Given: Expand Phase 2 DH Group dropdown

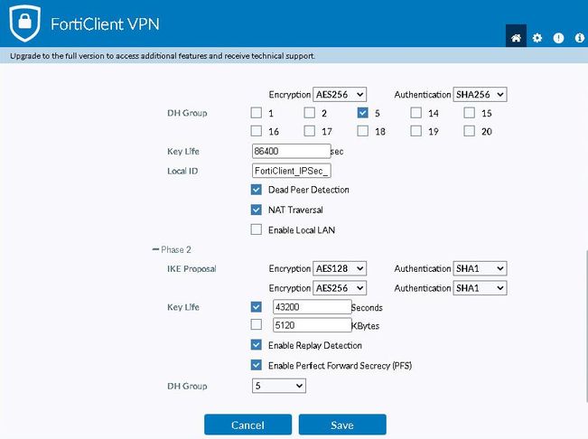Looking at the screenshot, I should coord(278,386).
